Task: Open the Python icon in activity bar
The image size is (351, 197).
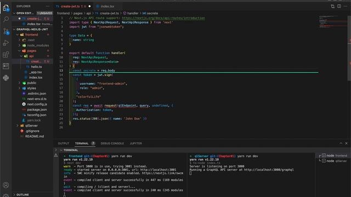Action: (6, 78)
